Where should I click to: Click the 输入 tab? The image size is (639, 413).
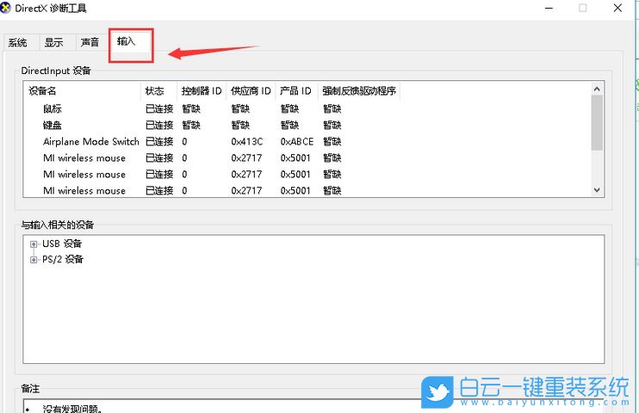[x=127, y=41]
